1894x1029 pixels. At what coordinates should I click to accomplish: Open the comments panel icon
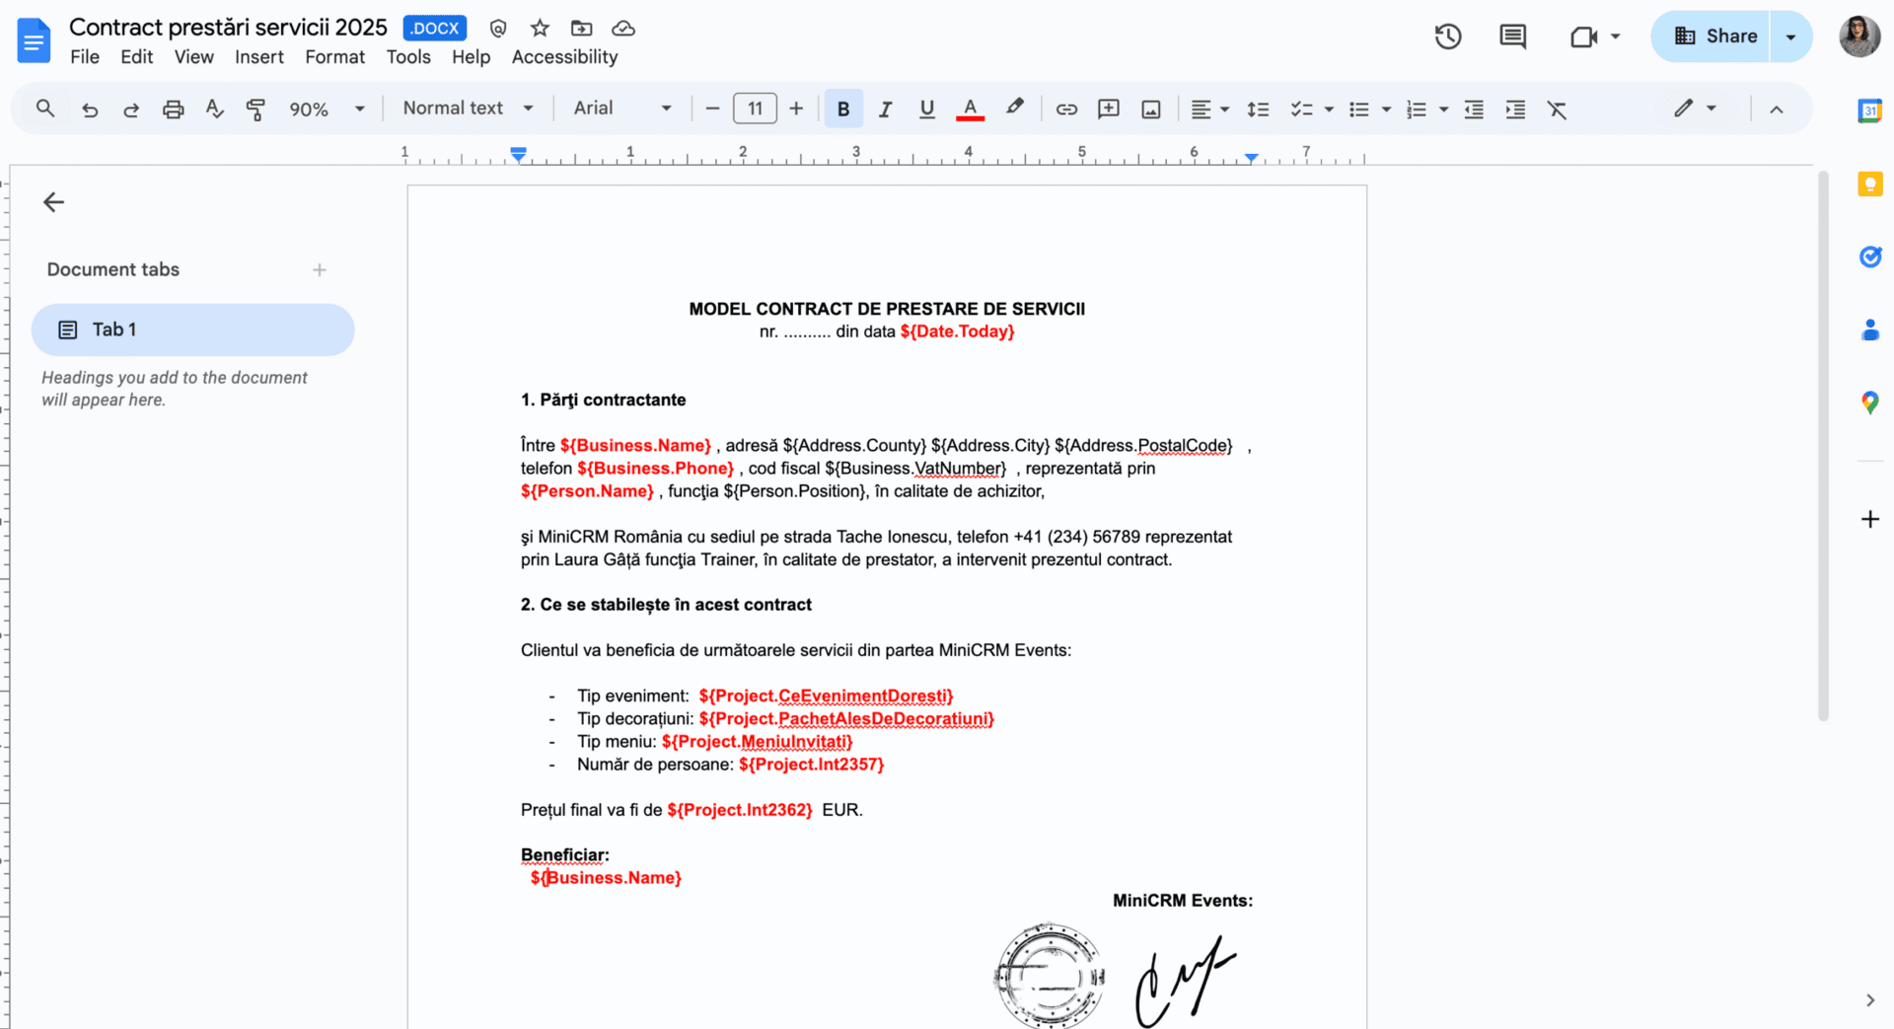[x=1512, y=37]
